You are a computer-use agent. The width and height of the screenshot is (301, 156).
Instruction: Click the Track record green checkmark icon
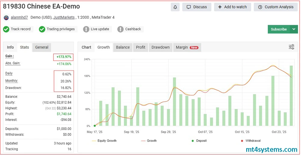tap(6, 29)
